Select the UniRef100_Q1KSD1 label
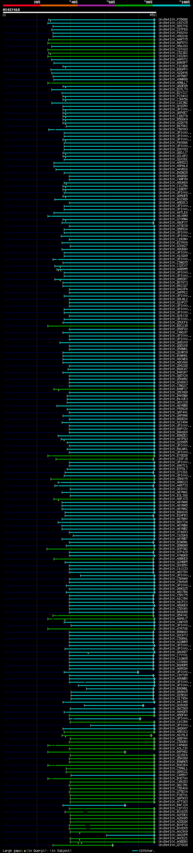The height and width of the screenshot is (853, 193). (173, 159)
